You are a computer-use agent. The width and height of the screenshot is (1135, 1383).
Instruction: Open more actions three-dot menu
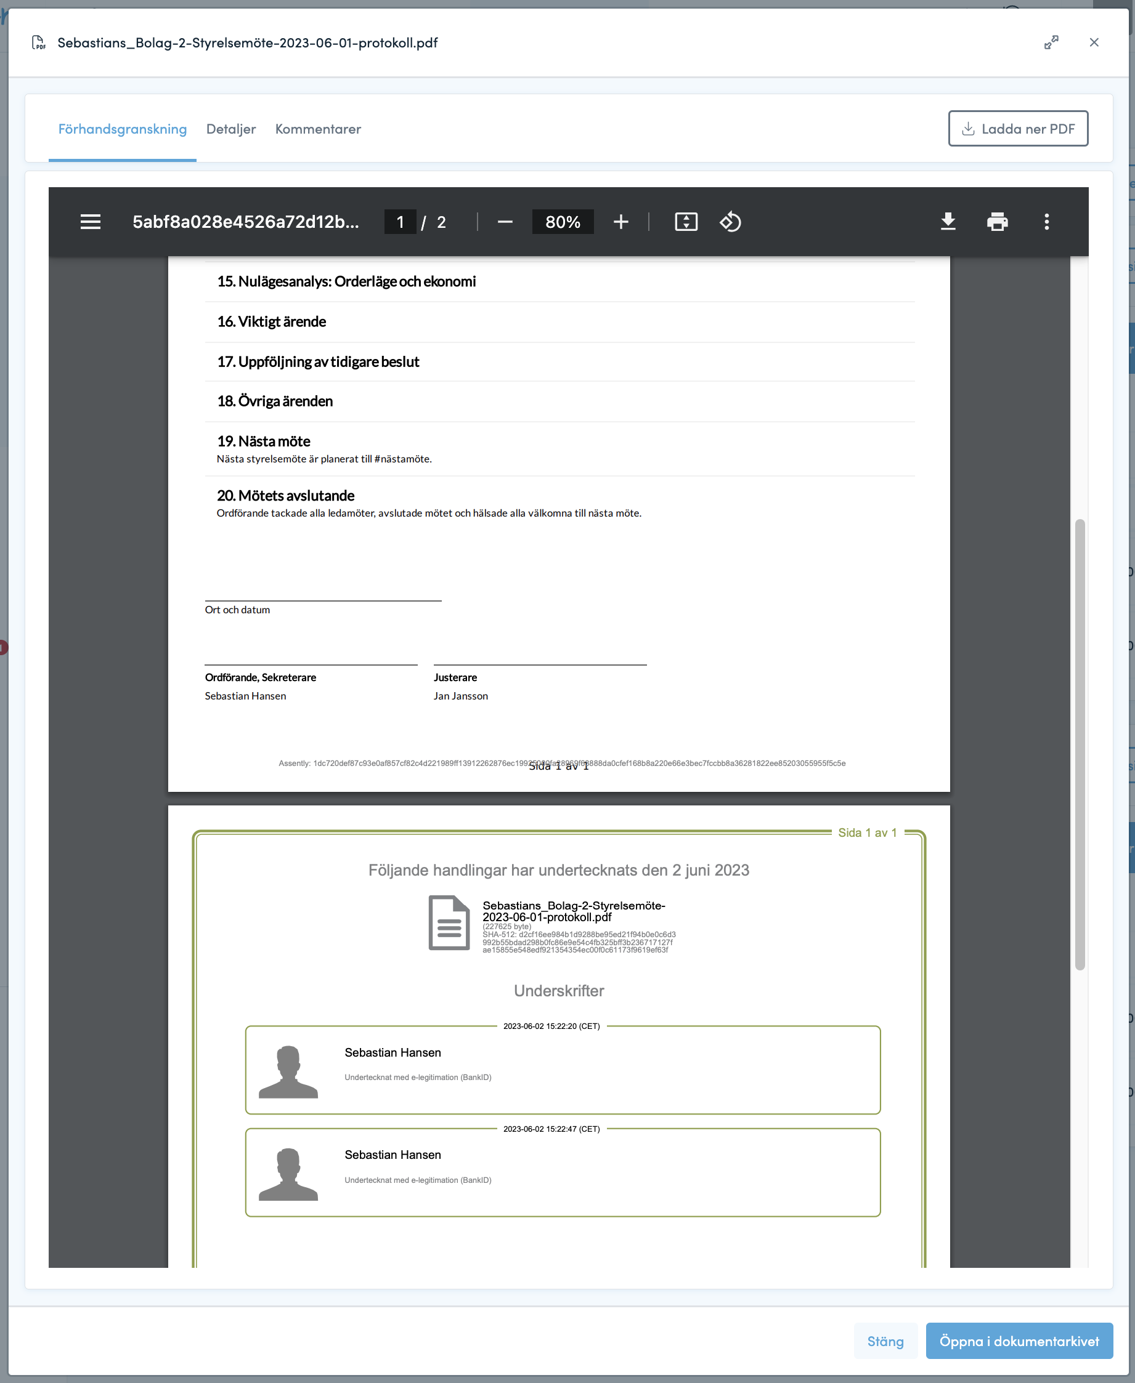pyautogui.click(x=1047, y=222)
